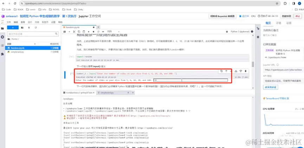Image resolution: width=304 pixels, height=148 pixels.
Task: Click 切换成 Bayeslab 编辑器 button
Action: coord(222,16)
